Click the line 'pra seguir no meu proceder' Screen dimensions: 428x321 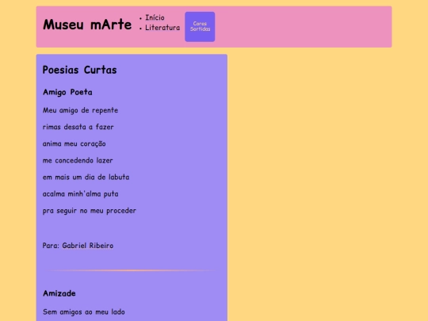90,211
